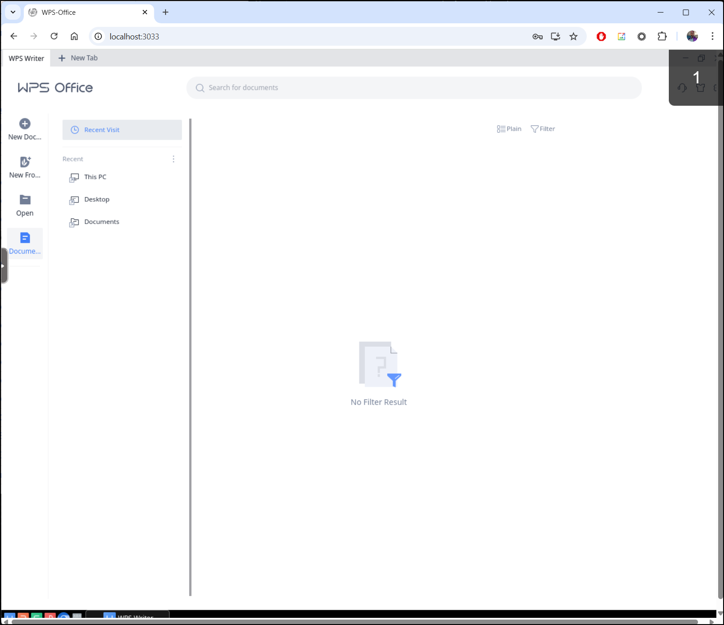724x625 pixels.
Task: Click Search for documents field
Action: coord(414,88)
